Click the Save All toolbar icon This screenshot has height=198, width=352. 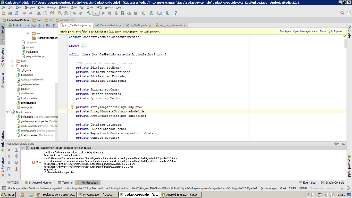pyautogui.click(x=10, y=13)
